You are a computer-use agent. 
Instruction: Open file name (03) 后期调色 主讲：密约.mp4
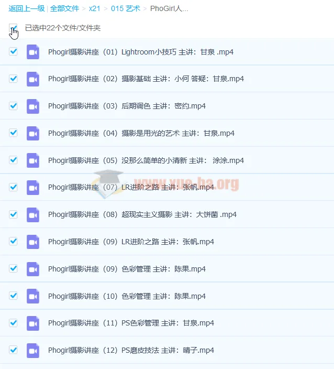pyautogui.click(x=127, y=106)
